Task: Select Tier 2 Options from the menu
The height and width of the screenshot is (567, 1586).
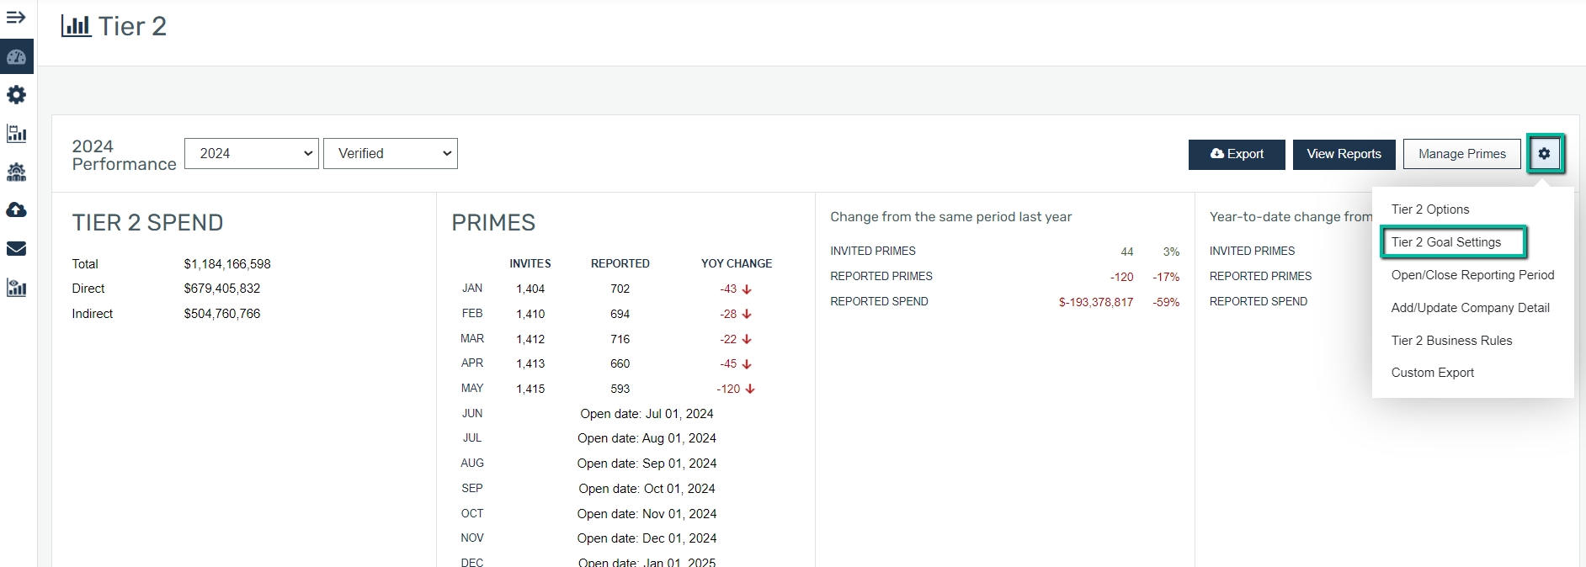Action: [1430, 209]
